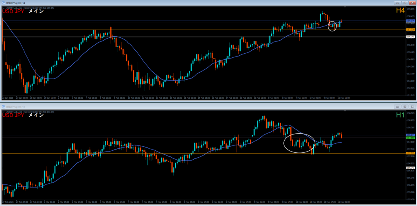The width and height of the screenshot is (417, 206).
Task: Select the メイン text label on H1 chart
Action: coord(36,115)
